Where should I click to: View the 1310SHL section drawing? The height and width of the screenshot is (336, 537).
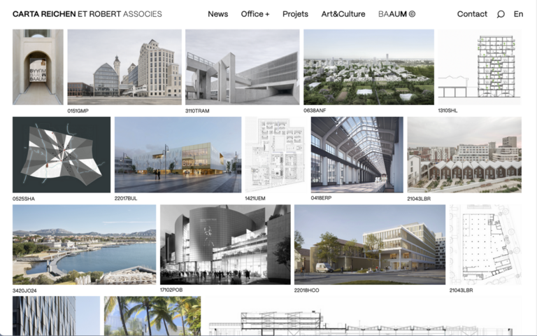tap(479, 67)
